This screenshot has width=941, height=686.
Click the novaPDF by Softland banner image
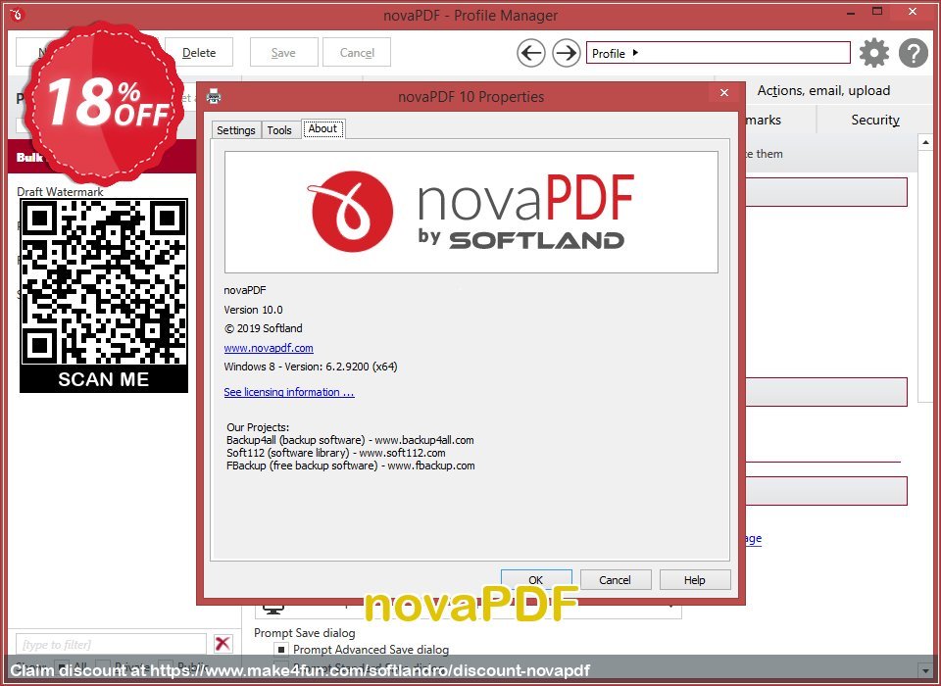(471, 212)
